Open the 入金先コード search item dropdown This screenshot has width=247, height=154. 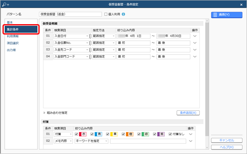(71, 50)
